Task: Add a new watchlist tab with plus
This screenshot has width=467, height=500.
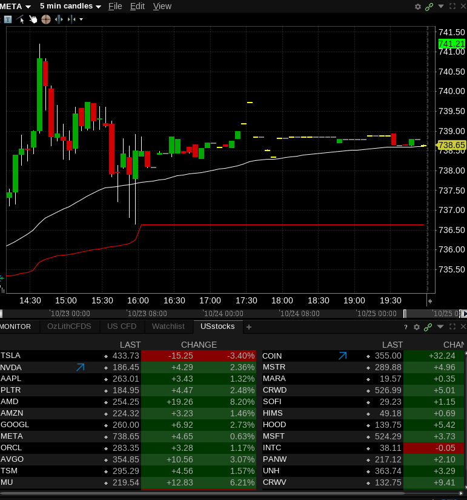Action: [248, 327]
